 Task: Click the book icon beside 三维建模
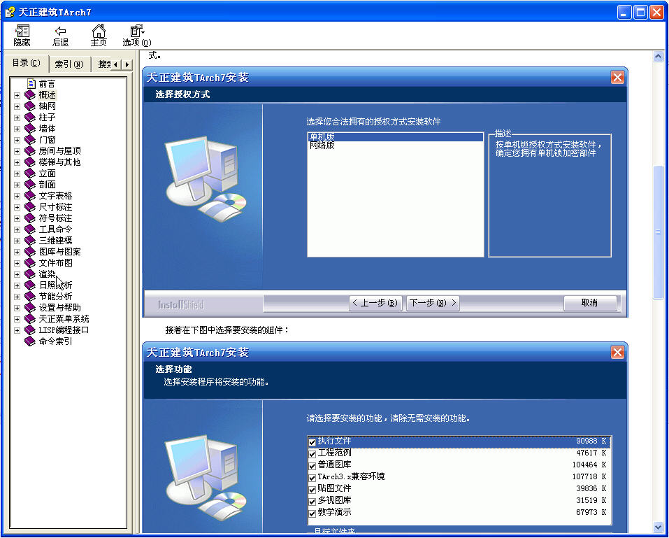tap(30, 241)
